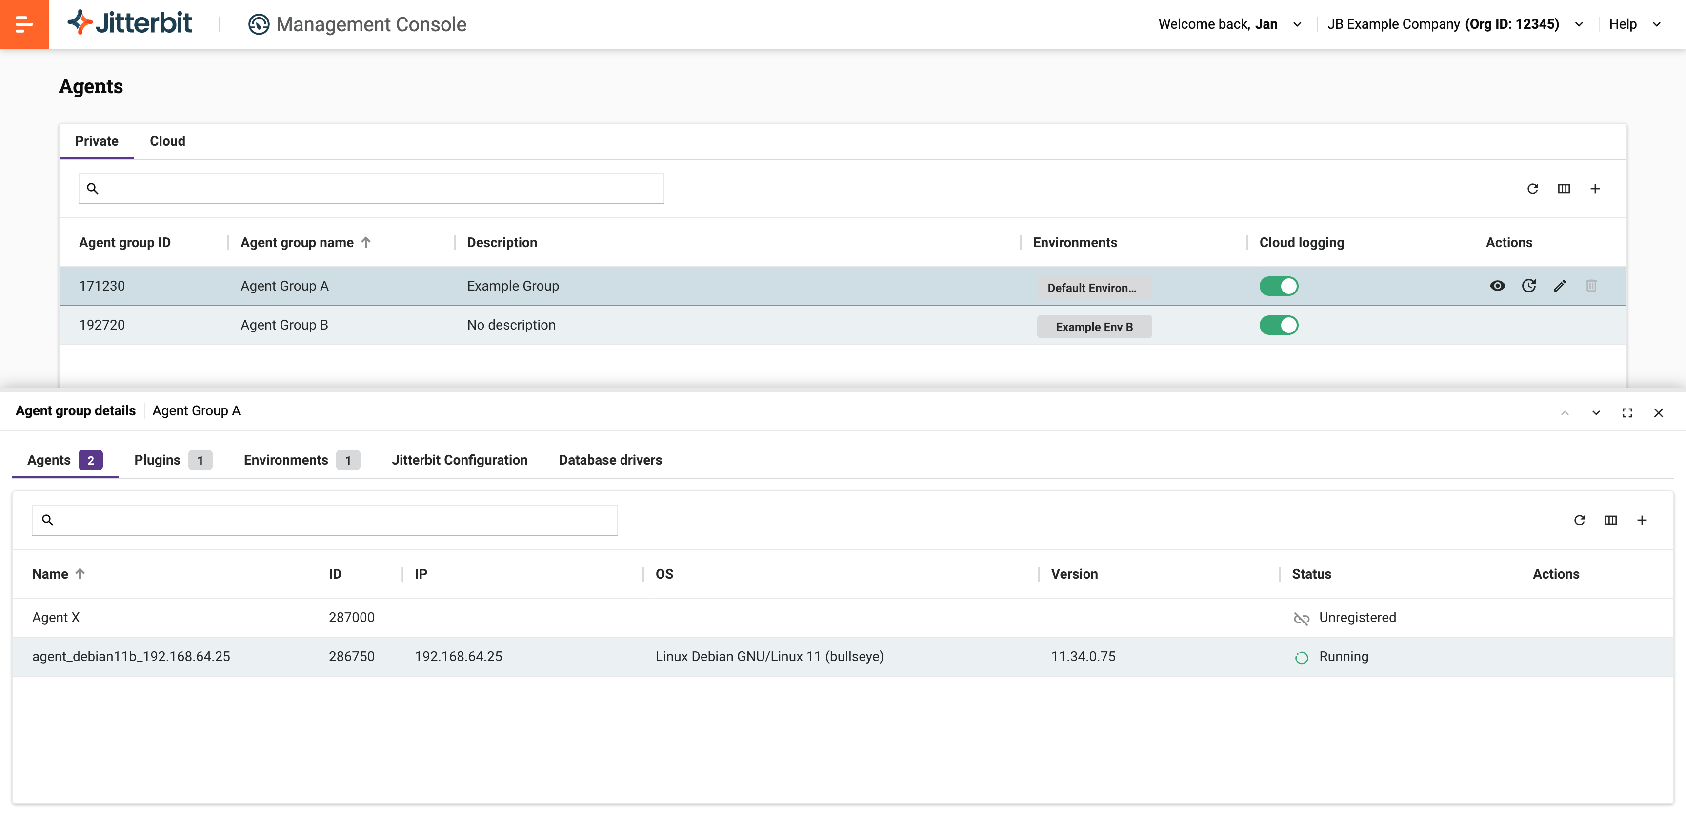Click the OS column header
Viewport: 1686px width, 817px height.
pyautogui.click(x=664, y=574)
